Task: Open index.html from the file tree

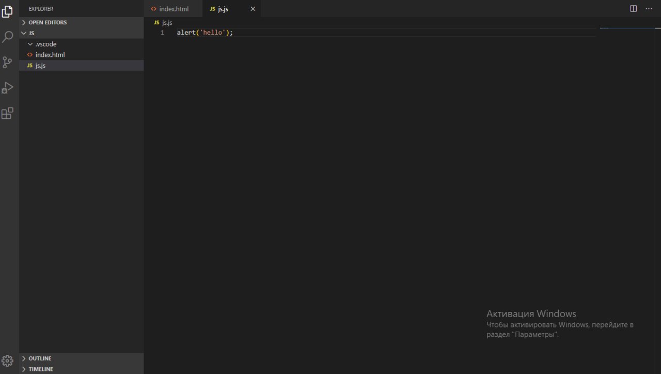Action: click(x=50, y=55)
